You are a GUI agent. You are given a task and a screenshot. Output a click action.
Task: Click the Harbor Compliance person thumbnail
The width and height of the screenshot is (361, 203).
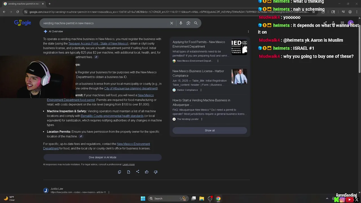(x=239, y=76)
